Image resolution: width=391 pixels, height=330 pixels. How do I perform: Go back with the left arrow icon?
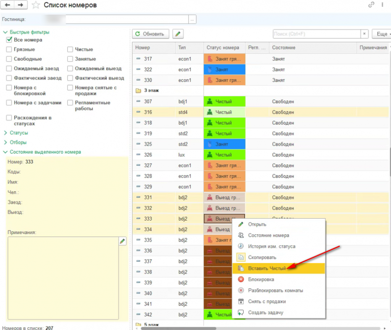(8, 5)
